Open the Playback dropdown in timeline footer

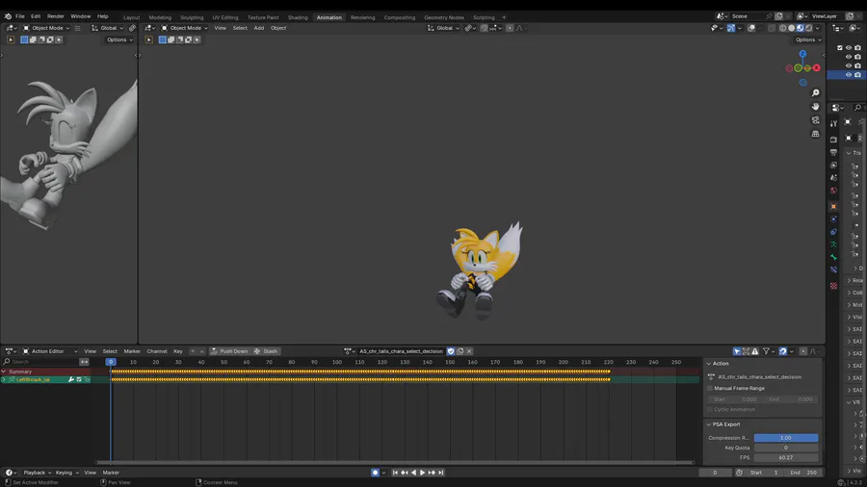pos(37,473)
